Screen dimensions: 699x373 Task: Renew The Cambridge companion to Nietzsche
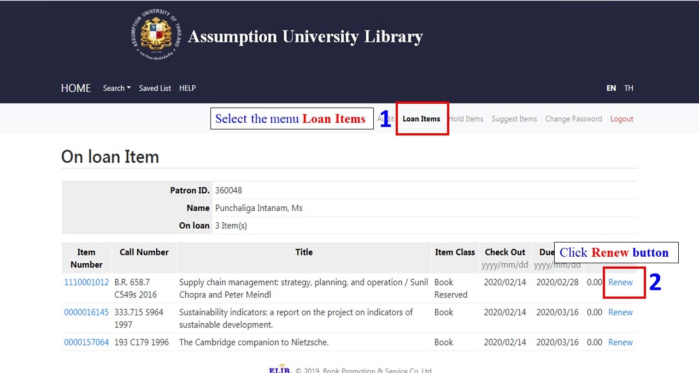point(620,342)
